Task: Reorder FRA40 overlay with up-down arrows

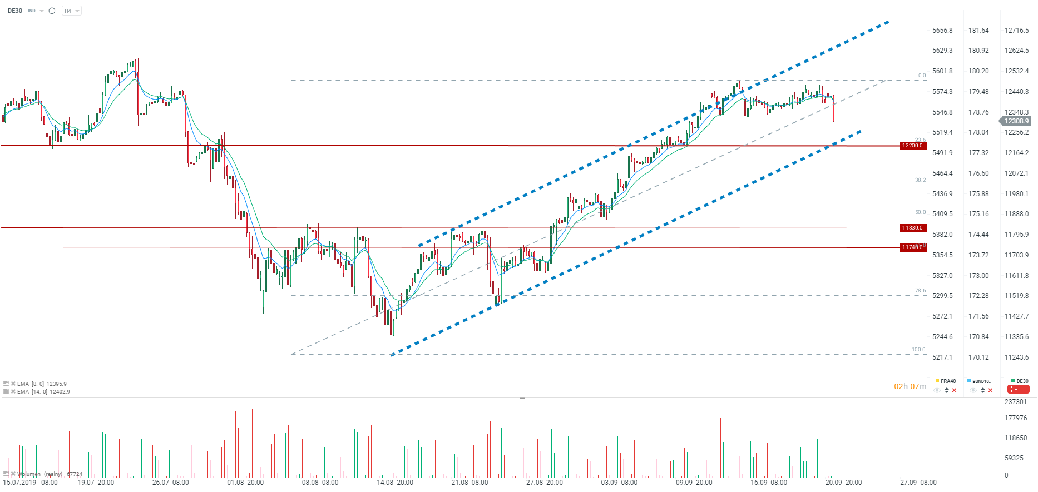Action: (947, 390)
